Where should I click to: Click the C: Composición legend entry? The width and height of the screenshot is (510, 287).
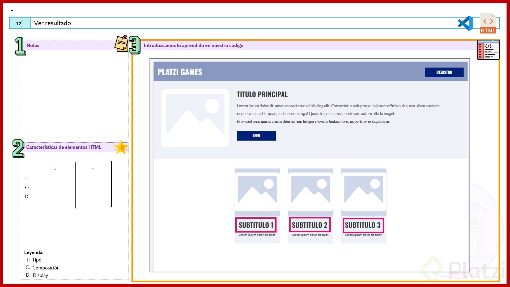(x=42, y=268)
